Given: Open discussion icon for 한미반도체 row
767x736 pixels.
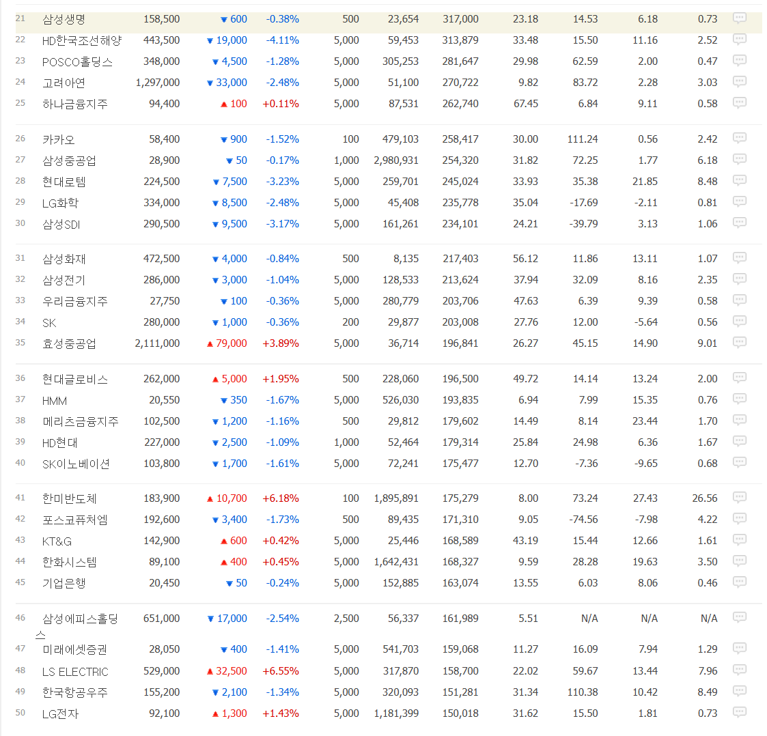Looking at the screenshot, I should point(739,497).
